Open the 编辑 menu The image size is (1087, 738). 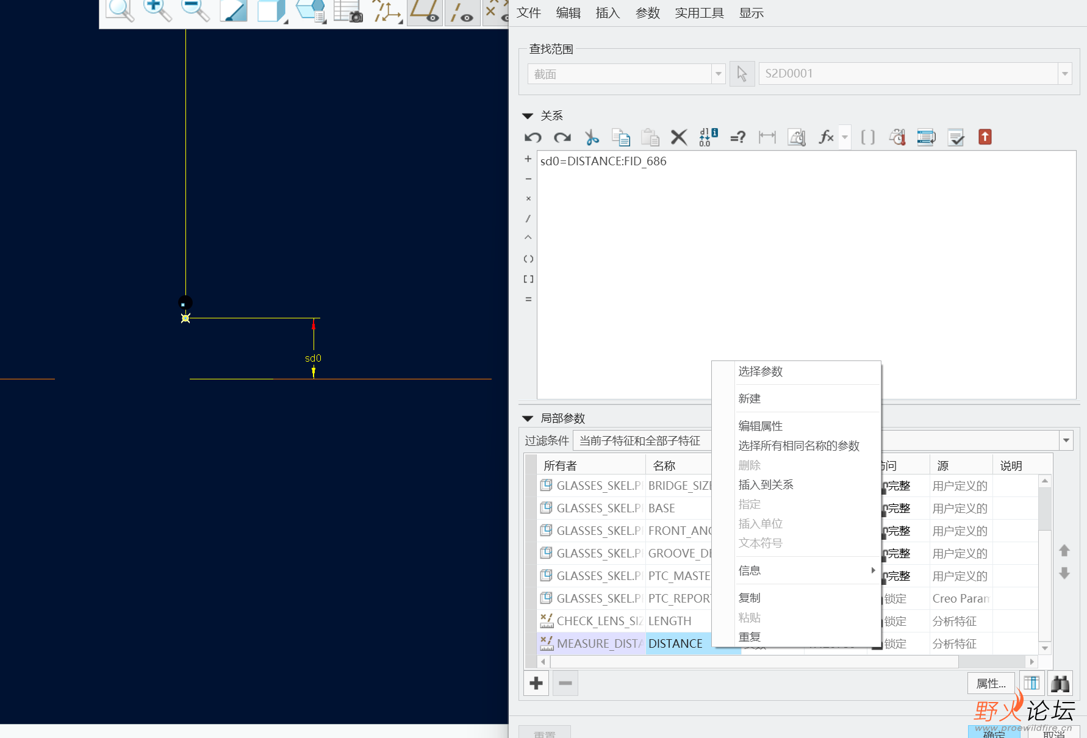pyautogui.click(x=569, y=13)
